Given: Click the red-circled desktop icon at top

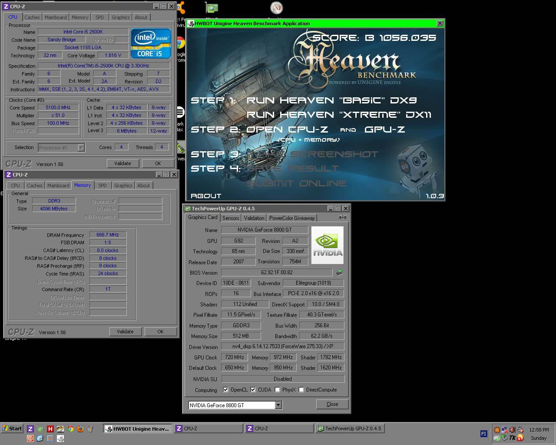Looking at the screenshot, I should click(276, 8).
